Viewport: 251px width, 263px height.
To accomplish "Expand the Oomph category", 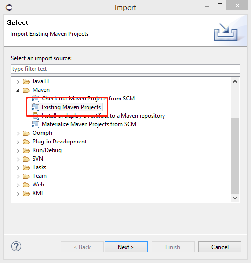I will click(x=18, y=133).
